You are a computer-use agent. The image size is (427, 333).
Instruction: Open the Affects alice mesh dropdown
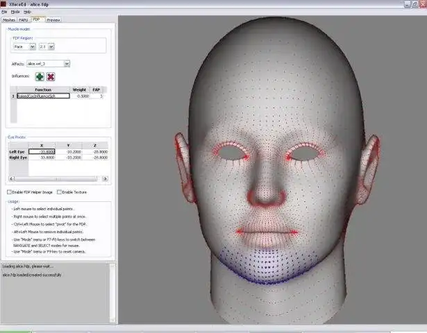(x=49, y=63)
